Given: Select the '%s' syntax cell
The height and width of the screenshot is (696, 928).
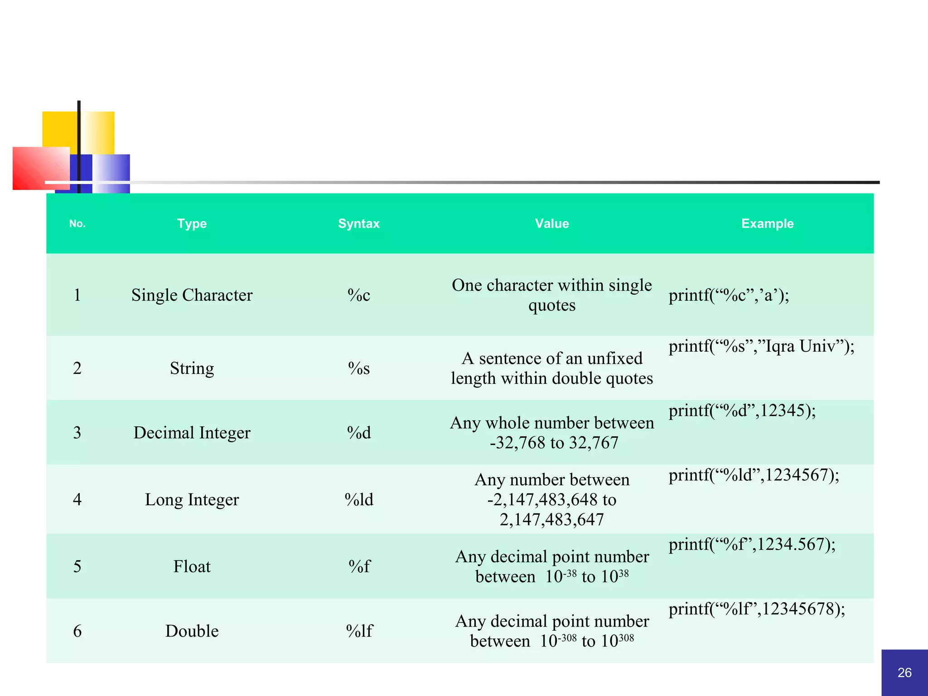Looking at the screenshot, I should tap(359, 368).
